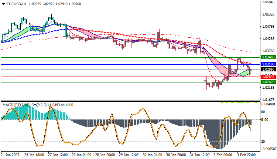277x159 pixels.
Task: Select the 30 Jan 20:00 time label
Action: [176, 155]
